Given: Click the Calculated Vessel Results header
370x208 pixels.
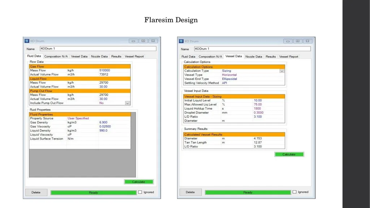Looking at the screenshot, I should 234,135.
